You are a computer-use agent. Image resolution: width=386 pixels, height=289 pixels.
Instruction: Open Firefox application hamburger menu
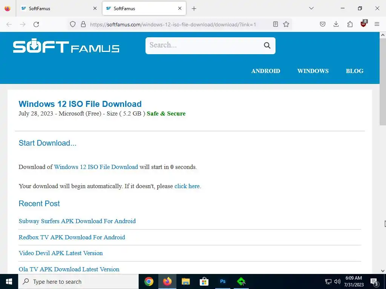377,24
